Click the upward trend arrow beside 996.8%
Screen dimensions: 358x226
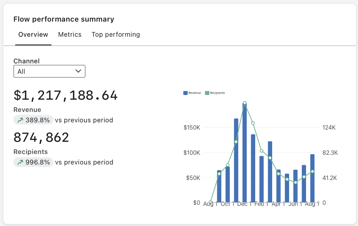(20, 162)
